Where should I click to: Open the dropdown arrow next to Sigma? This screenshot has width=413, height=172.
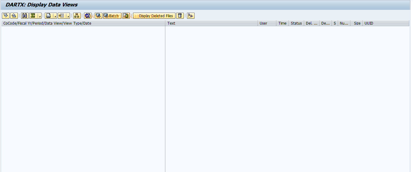point(40,16)
